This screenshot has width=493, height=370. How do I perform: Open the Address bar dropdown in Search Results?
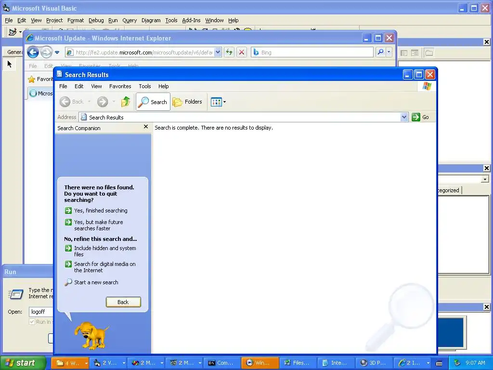[x=404, y=117]
